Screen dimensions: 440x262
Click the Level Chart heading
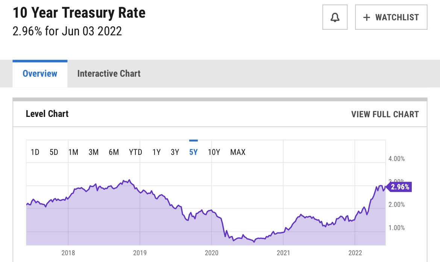[47, 114]
